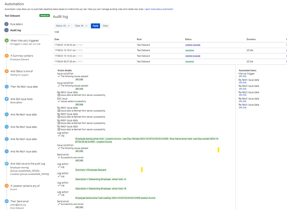Click the Audit log sidebar icon
This screenshot has width=287, height=210.
(6, 30)
